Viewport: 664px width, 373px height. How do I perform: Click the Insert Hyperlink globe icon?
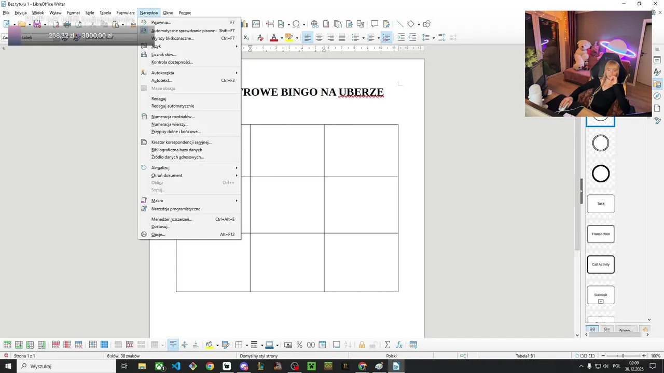(315, 24)
